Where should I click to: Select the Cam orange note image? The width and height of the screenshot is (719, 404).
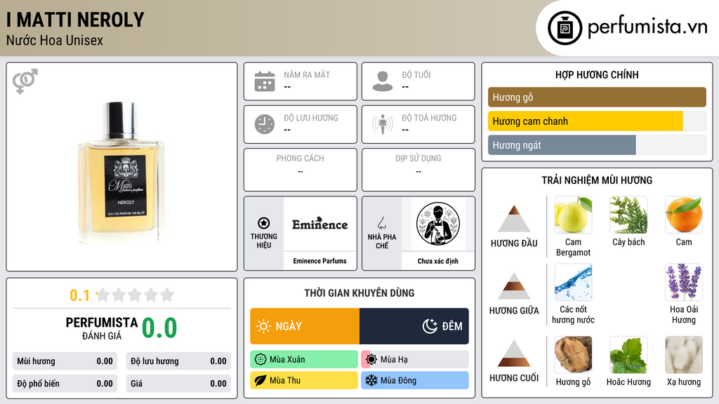(x=684, y=215)
